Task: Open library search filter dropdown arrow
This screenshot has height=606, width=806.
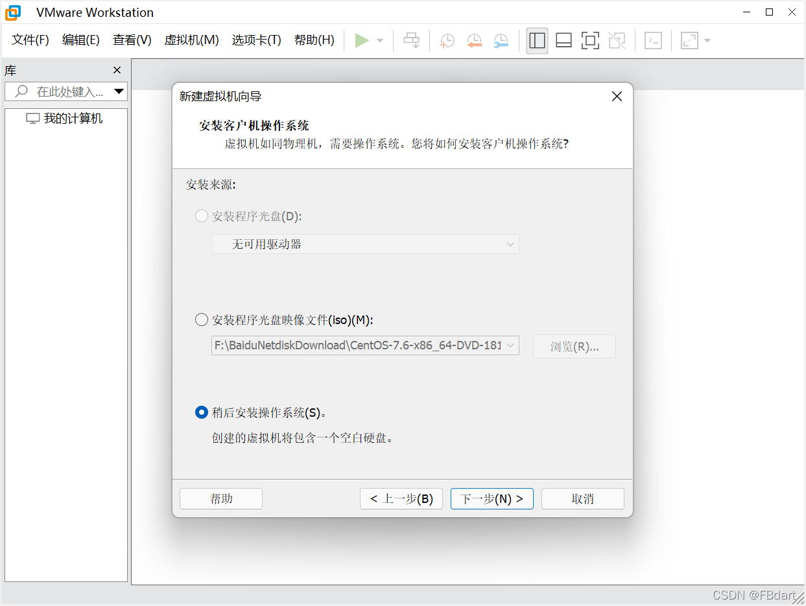Action: tap(119, 91)
